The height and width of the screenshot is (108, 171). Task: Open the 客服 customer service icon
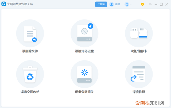tap(112, 4)
